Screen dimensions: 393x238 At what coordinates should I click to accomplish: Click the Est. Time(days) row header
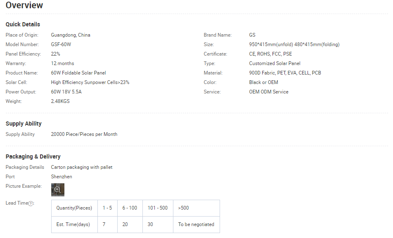(74, 224)
